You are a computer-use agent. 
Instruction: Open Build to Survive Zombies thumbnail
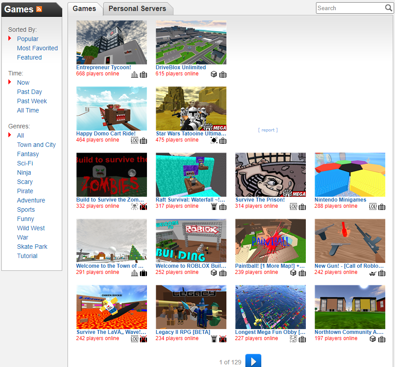112,175
